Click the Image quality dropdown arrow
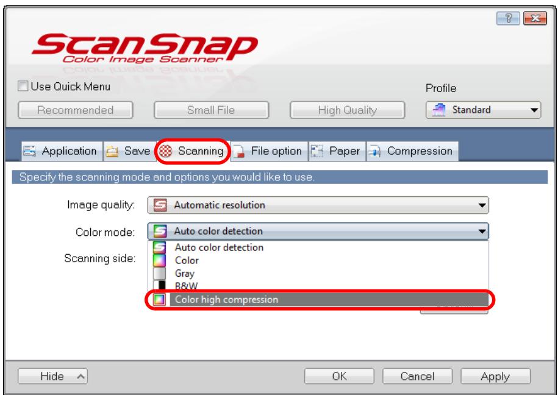Viewport: 558px width, 395px height. coord(482,205)
